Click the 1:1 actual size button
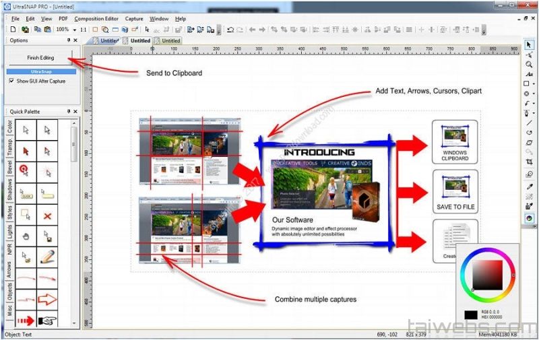539x340 pixels. [84, 30]
